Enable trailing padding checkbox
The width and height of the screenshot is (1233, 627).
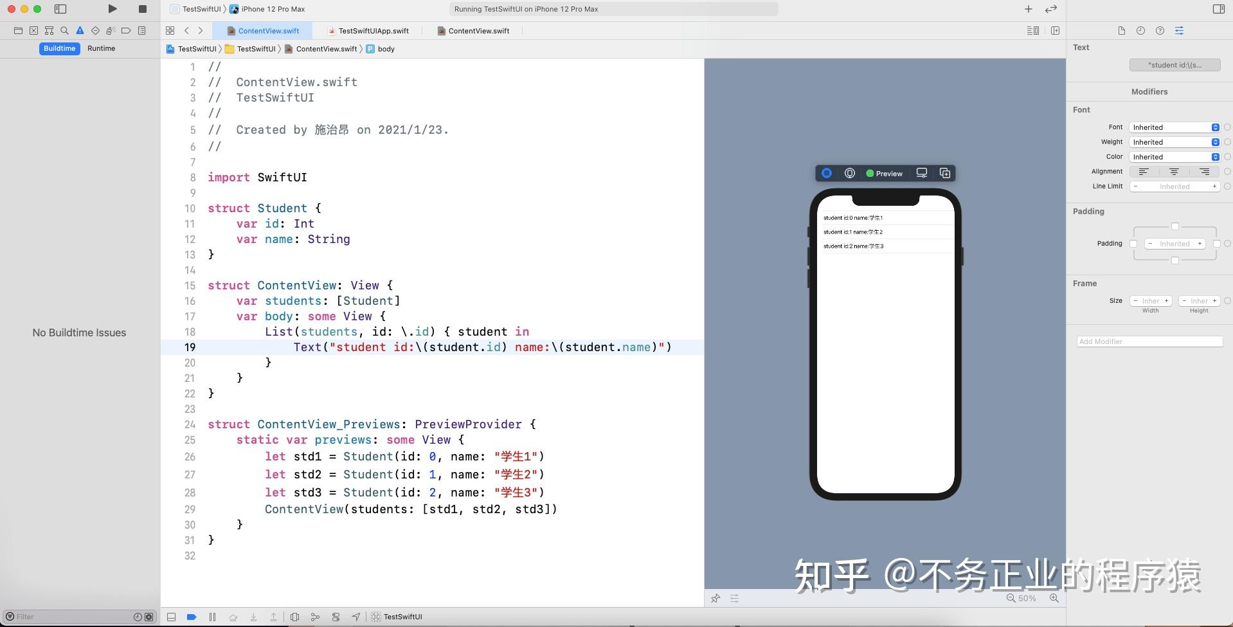[1216, 244]
